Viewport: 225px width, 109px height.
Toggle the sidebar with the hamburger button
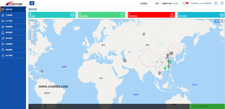(32, 3)
